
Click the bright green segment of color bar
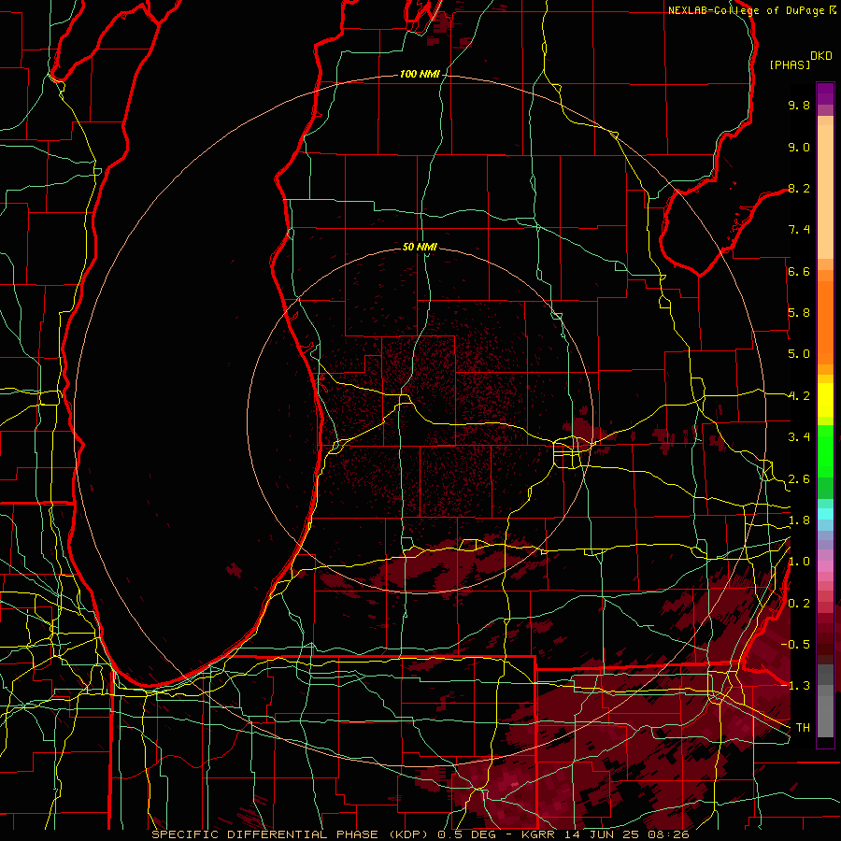pyautogui.click(x=825, y=450)
